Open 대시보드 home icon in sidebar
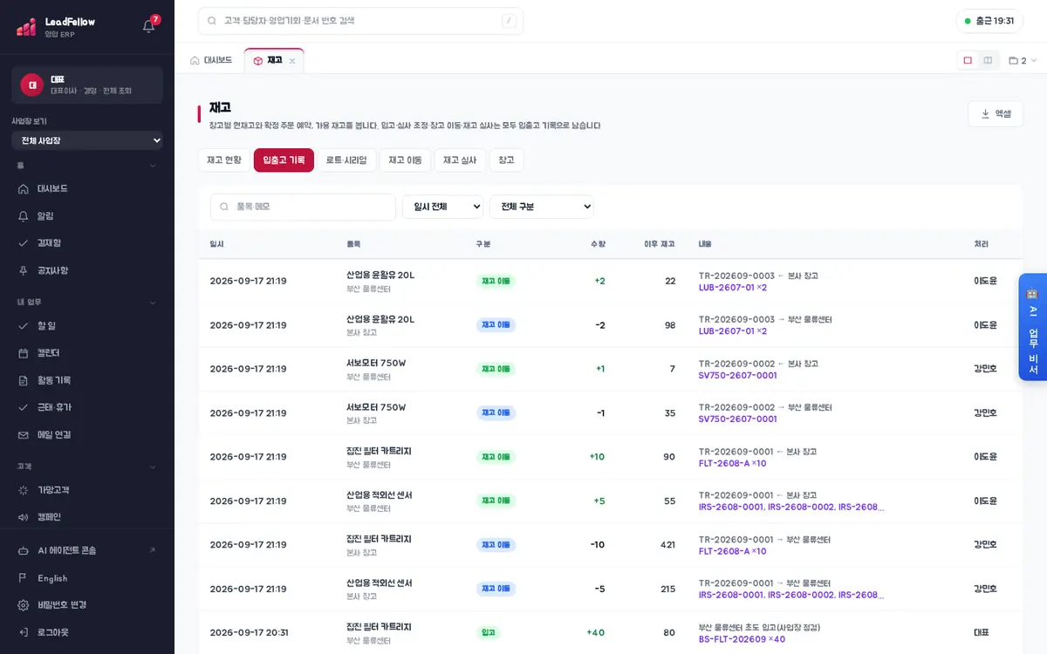The height and width of the screenshot is (654, 1047). [x=87, y=188]
